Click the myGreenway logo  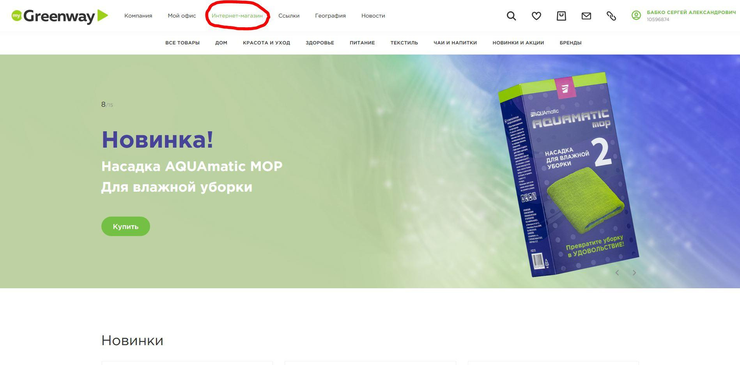pyautogui.click(x=60, y=16)
